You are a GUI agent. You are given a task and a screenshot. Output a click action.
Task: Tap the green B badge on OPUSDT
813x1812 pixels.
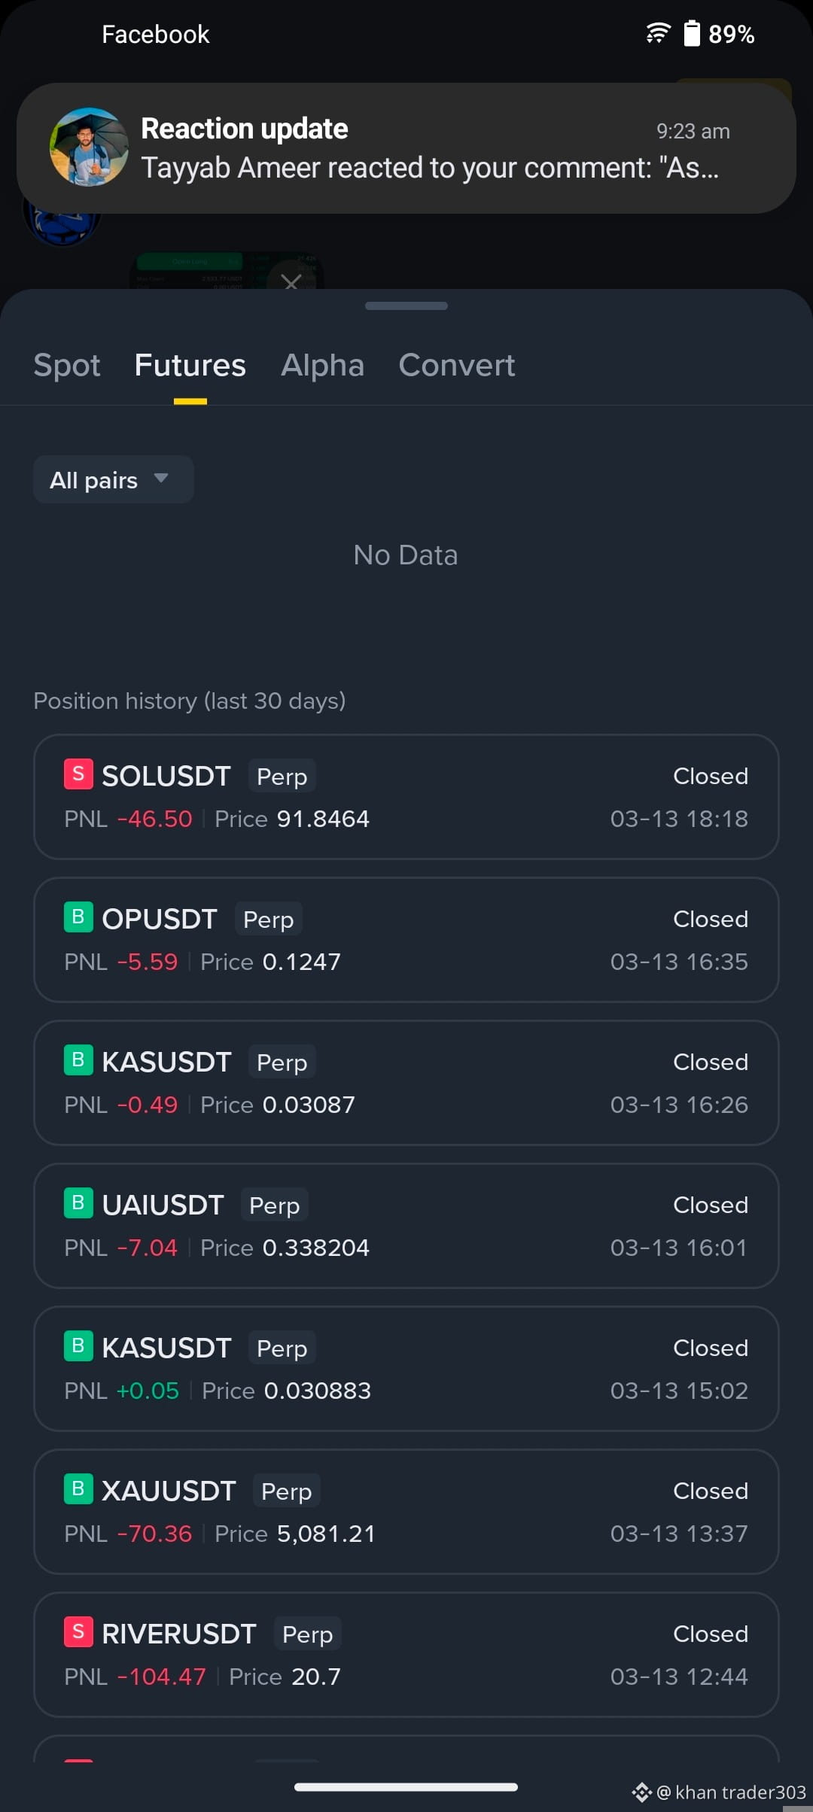[x=78, y=917]
